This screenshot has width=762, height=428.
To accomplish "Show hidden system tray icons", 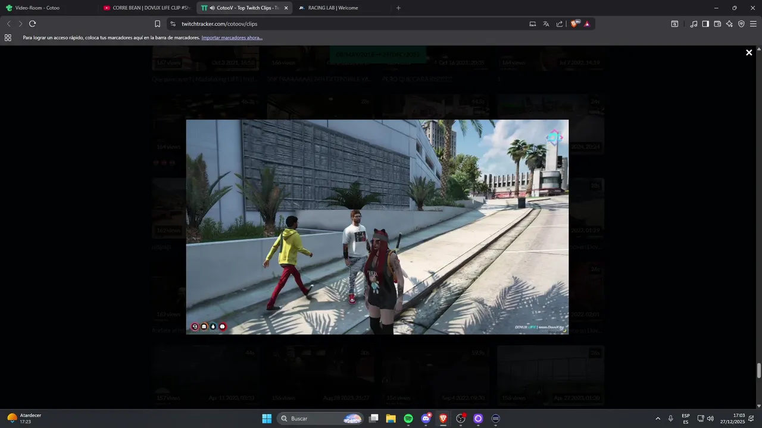I will pos(658,418).
